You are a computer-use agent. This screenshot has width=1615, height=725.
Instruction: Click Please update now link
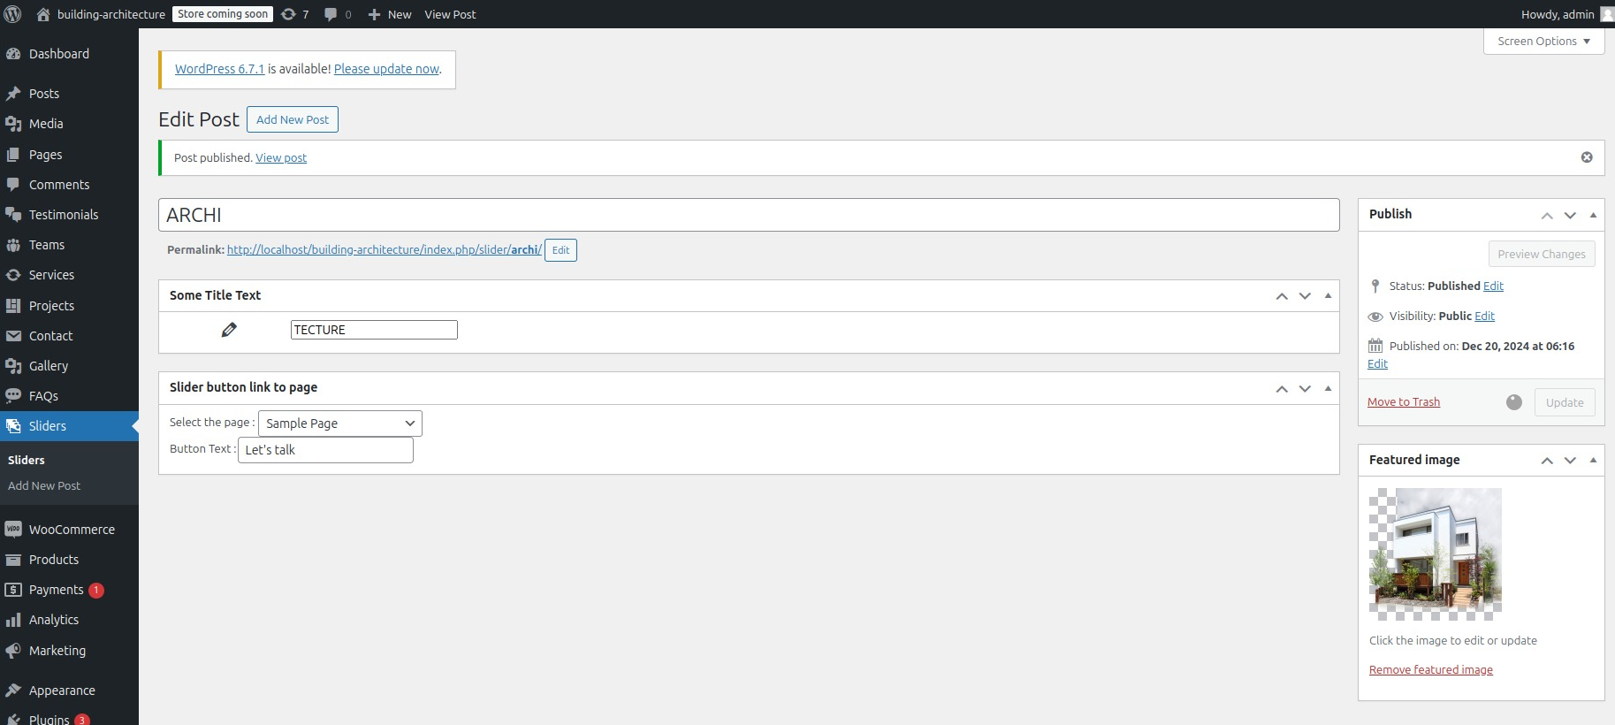386,69
